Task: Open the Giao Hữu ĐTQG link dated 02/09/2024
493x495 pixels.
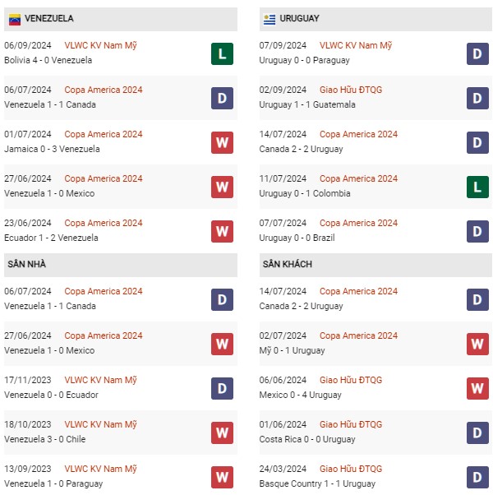Action: click(351, 90)
